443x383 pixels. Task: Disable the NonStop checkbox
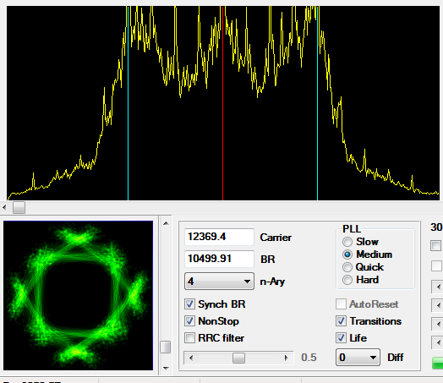[x=189, y=321]
